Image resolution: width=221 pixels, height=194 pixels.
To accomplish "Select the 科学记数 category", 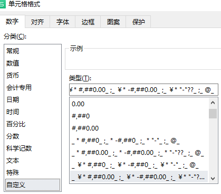I will coord(33,148).
